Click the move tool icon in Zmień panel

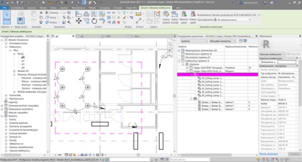(x=79, y=21)
